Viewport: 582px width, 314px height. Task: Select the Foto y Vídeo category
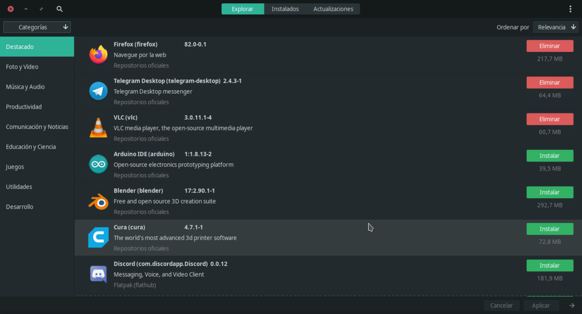point(22,67)
